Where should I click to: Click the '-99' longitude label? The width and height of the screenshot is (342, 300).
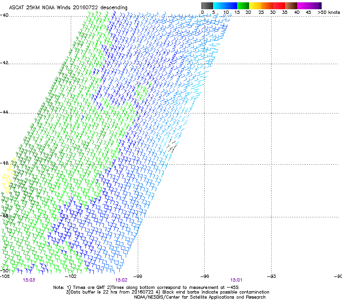point(138,276)
